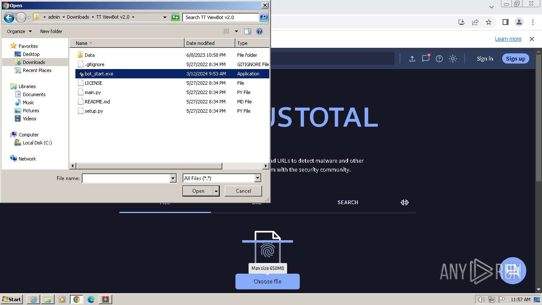Screen dimensions: 542x305
Task: Click Sign up button
Action: (x=515, y=59)
